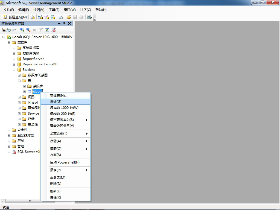
Task: Open the Object Explorer window position dropdown
Action: 59,24
